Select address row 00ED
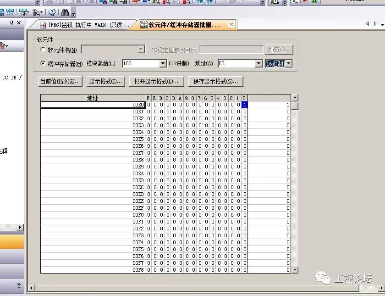Screen dimensions: 385x296 (93, 194)
